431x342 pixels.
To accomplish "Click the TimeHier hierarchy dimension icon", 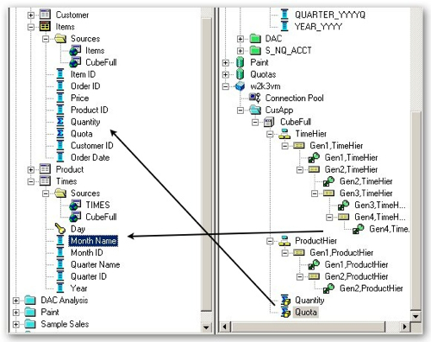I will [284, 134].
